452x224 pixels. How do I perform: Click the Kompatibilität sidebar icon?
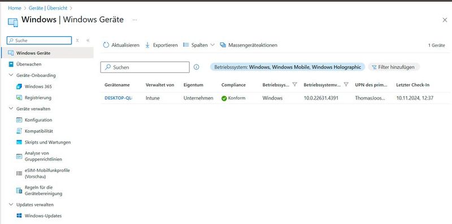click(19, 131)
